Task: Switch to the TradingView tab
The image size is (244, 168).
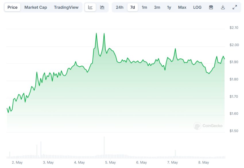Action: pyautogui.click(x=66, y=7)
